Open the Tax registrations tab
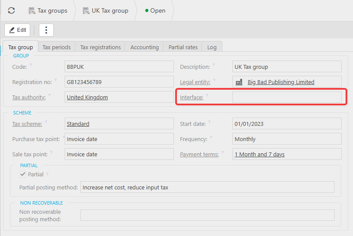 pyautogui.click(x=100, y=47)
